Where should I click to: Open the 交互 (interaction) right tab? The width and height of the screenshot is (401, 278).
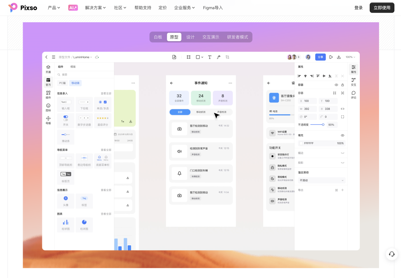pos(353,82)
